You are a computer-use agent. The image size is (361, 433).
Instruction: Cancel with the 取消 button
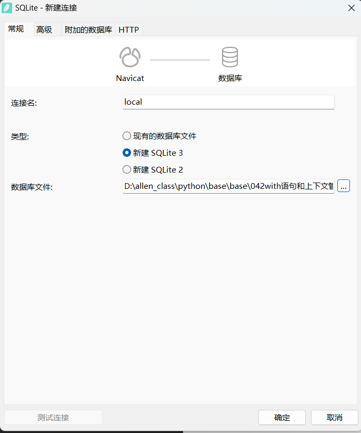pyautogui.click(x=335, y=418)
